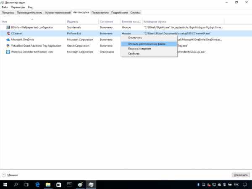Screen dimensions: 252x189
Task: Sort by the Издатель column header
Action: [82, 21]
